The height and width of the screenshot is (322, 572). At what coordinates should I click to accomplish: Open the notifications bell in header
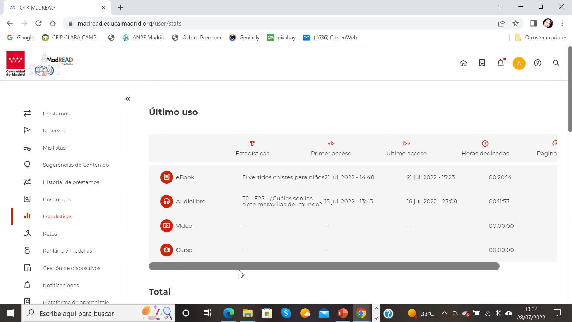tap(500, 63)
